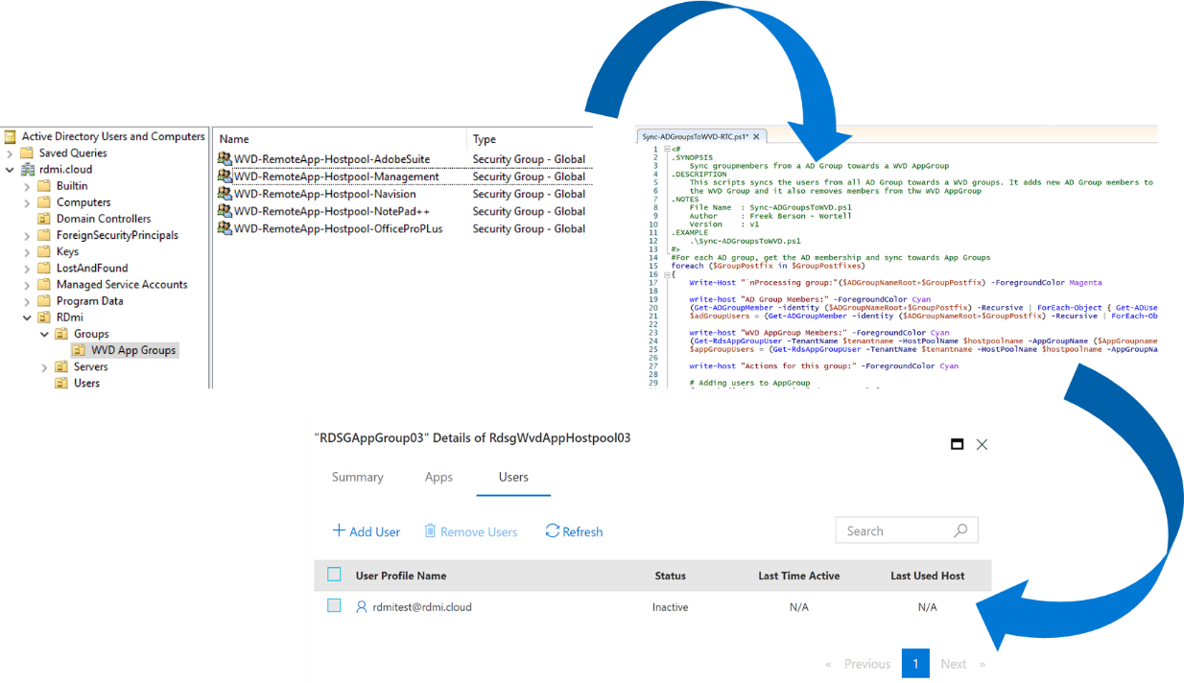Collapse the script comment block at line 1

[x=667, y=150]
